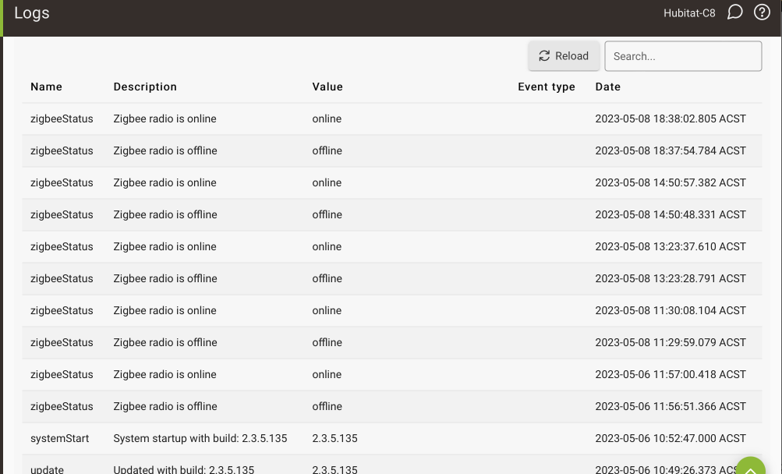Screen dimensions: 782x474
Task: Select date 2023-05-06 11:57:00.418 ACST
Action: pyautogui.click(x=671, y=374)
